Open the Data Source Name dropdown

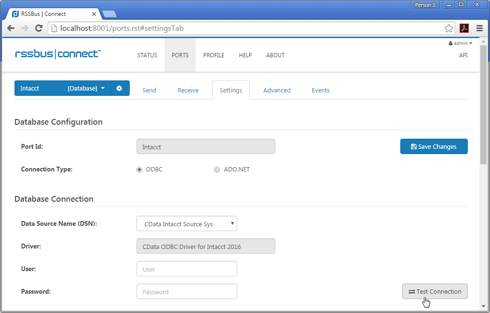pos(187,224)
